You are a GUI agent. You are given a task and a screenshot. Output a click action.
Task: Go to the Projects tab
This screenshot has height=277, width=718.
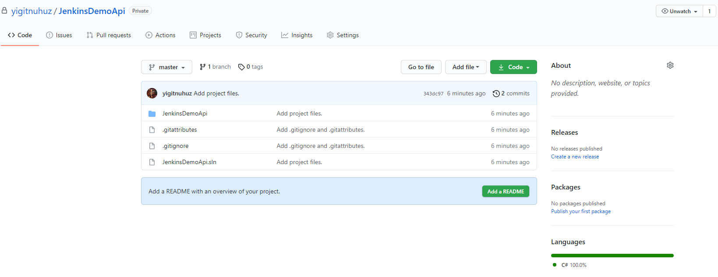pos(205,35)
